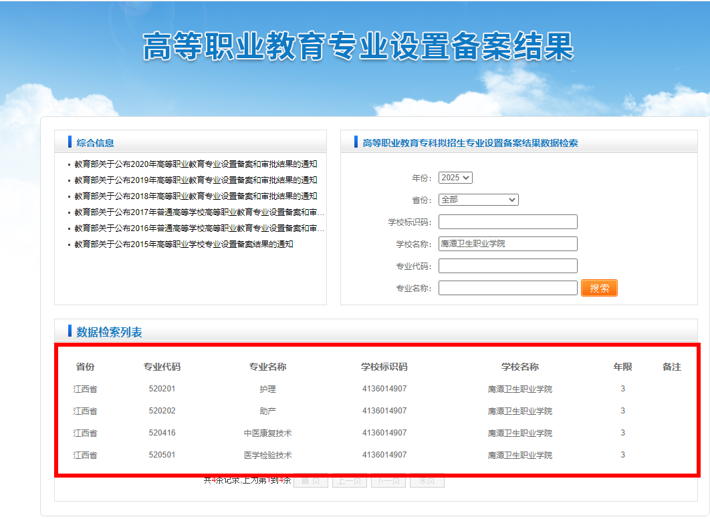Focus the 专业代码 input field
Image resolution: width=710 pixels, height=519 pixels.
[507, 266]
